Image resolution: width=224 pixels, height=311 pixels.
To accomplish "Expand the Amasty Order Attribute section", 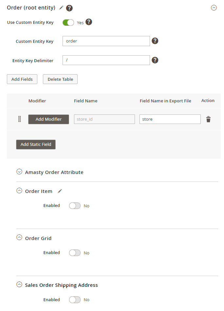I will point(19,172).
